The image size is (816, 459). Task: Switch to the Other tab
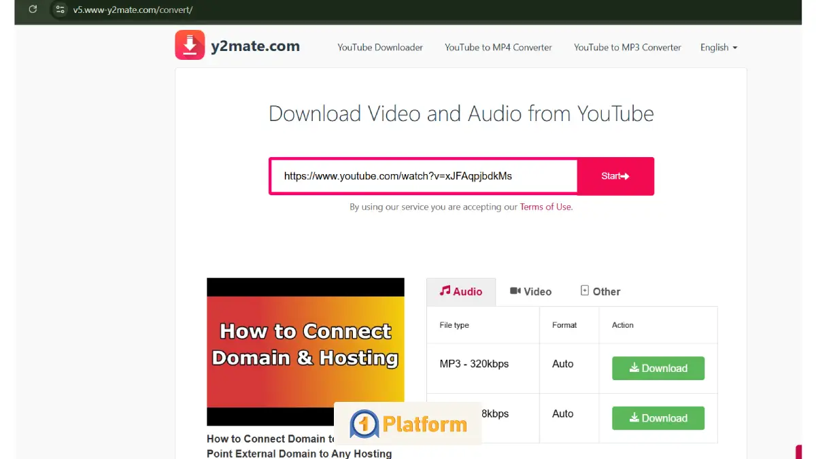coord(600,292)
